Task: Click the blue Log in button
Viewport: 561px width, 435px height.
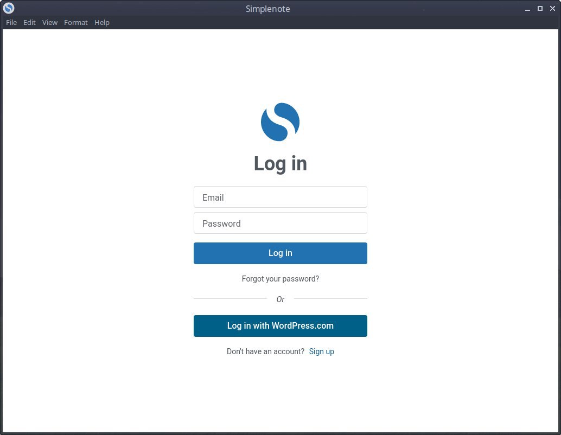Action: 280,253
